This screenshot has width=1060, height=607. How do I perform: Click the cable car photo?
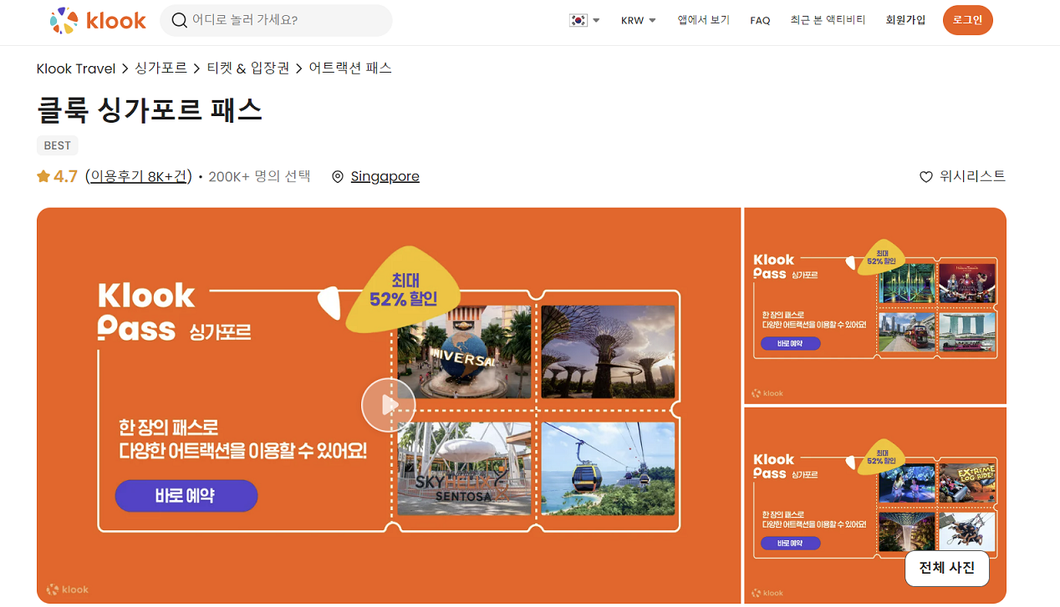click(x=608, y=468)
